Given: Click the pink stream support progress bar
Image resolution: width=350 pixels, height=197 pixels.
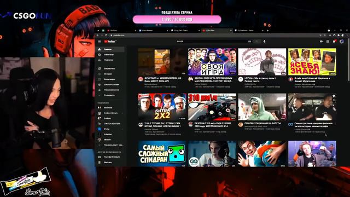Looking at the screenshot, I should point(177,20).
